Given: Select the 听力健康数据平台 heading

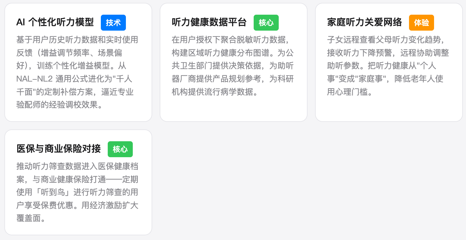Looking at the screenshot, I should (x=209, y=22).
